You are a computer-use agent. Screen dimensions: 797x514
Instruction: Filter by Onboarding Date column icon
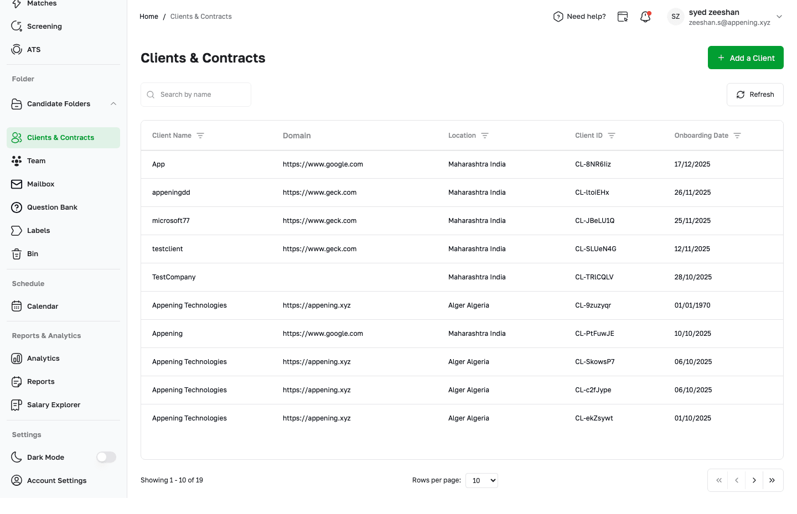[x=737, y=136]
